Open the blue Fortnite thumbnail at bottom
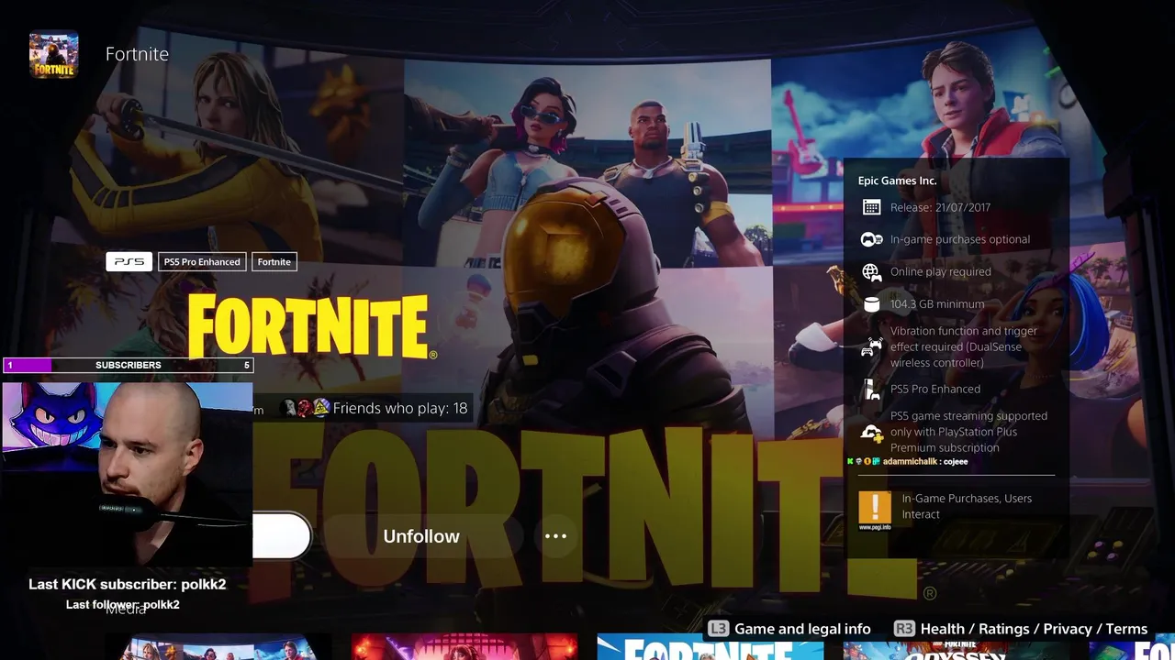Viewport: 1175px width, 660px height. tap(710, 647)
